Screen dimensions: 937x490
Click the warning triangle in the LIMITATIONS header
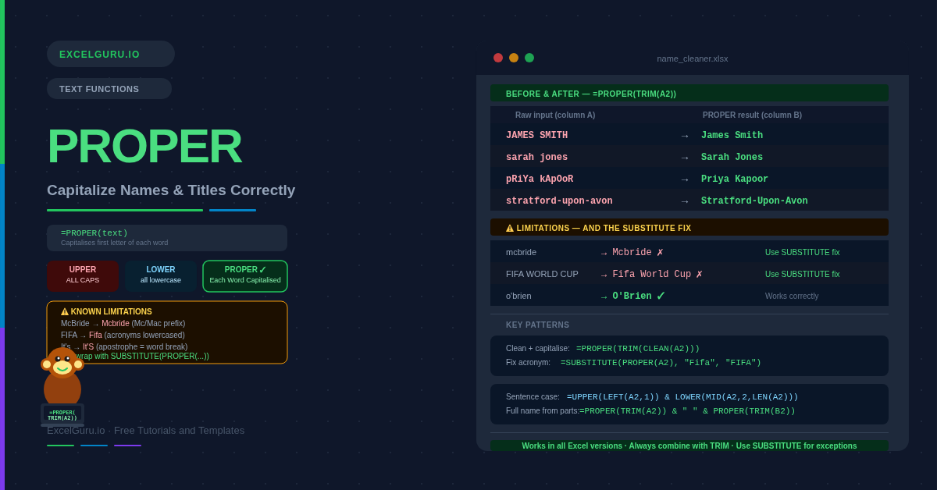tap(510, 229)
